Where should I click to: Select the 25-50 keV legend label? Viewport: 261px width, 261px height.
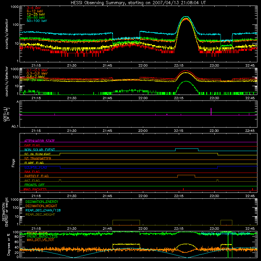click(x=36, y=18)
